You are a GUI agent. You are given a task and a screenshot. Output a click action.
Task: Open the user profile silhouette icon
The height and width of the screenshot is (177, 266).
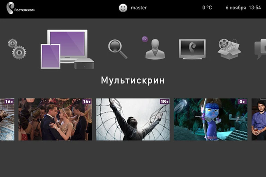point(155,49)
